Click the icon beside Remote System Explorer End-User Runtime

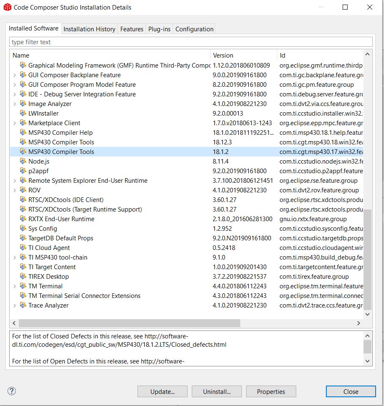[x=23, y=180]
